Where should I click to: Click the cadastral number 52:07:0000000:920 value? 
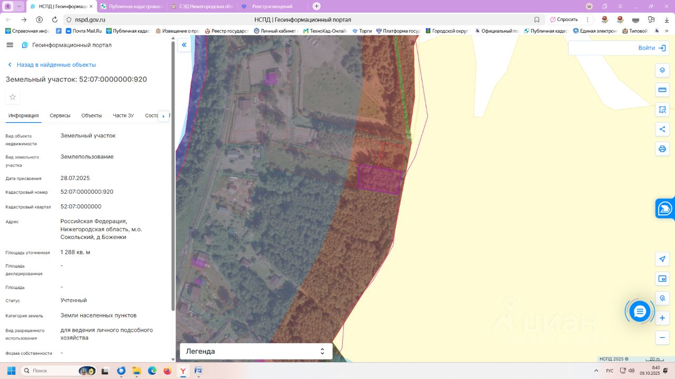(x=87, y=192)
